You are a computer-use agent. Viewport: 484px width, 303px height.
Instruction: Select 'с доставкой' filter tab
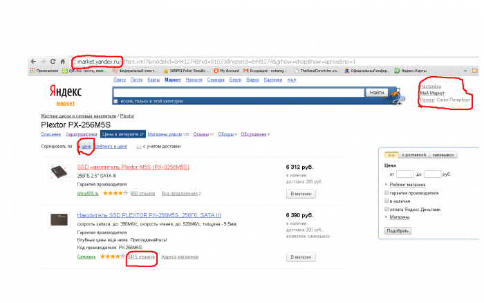[414, 155]
